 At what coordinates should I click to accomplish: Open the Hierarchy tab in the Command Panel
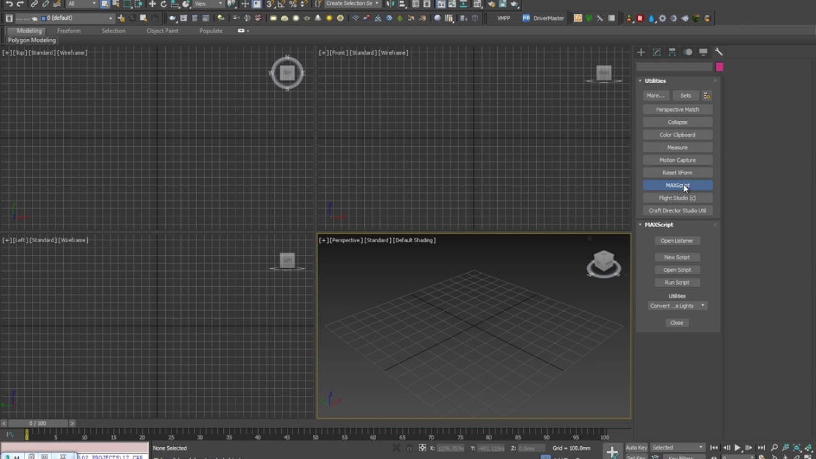click(x=672, y=52)
